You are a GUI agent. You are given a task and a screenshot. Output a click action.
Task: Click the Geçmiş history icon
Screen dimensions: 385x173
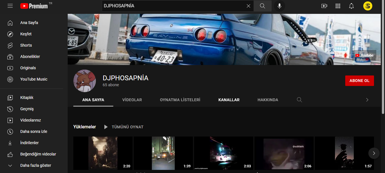[10, 109]
